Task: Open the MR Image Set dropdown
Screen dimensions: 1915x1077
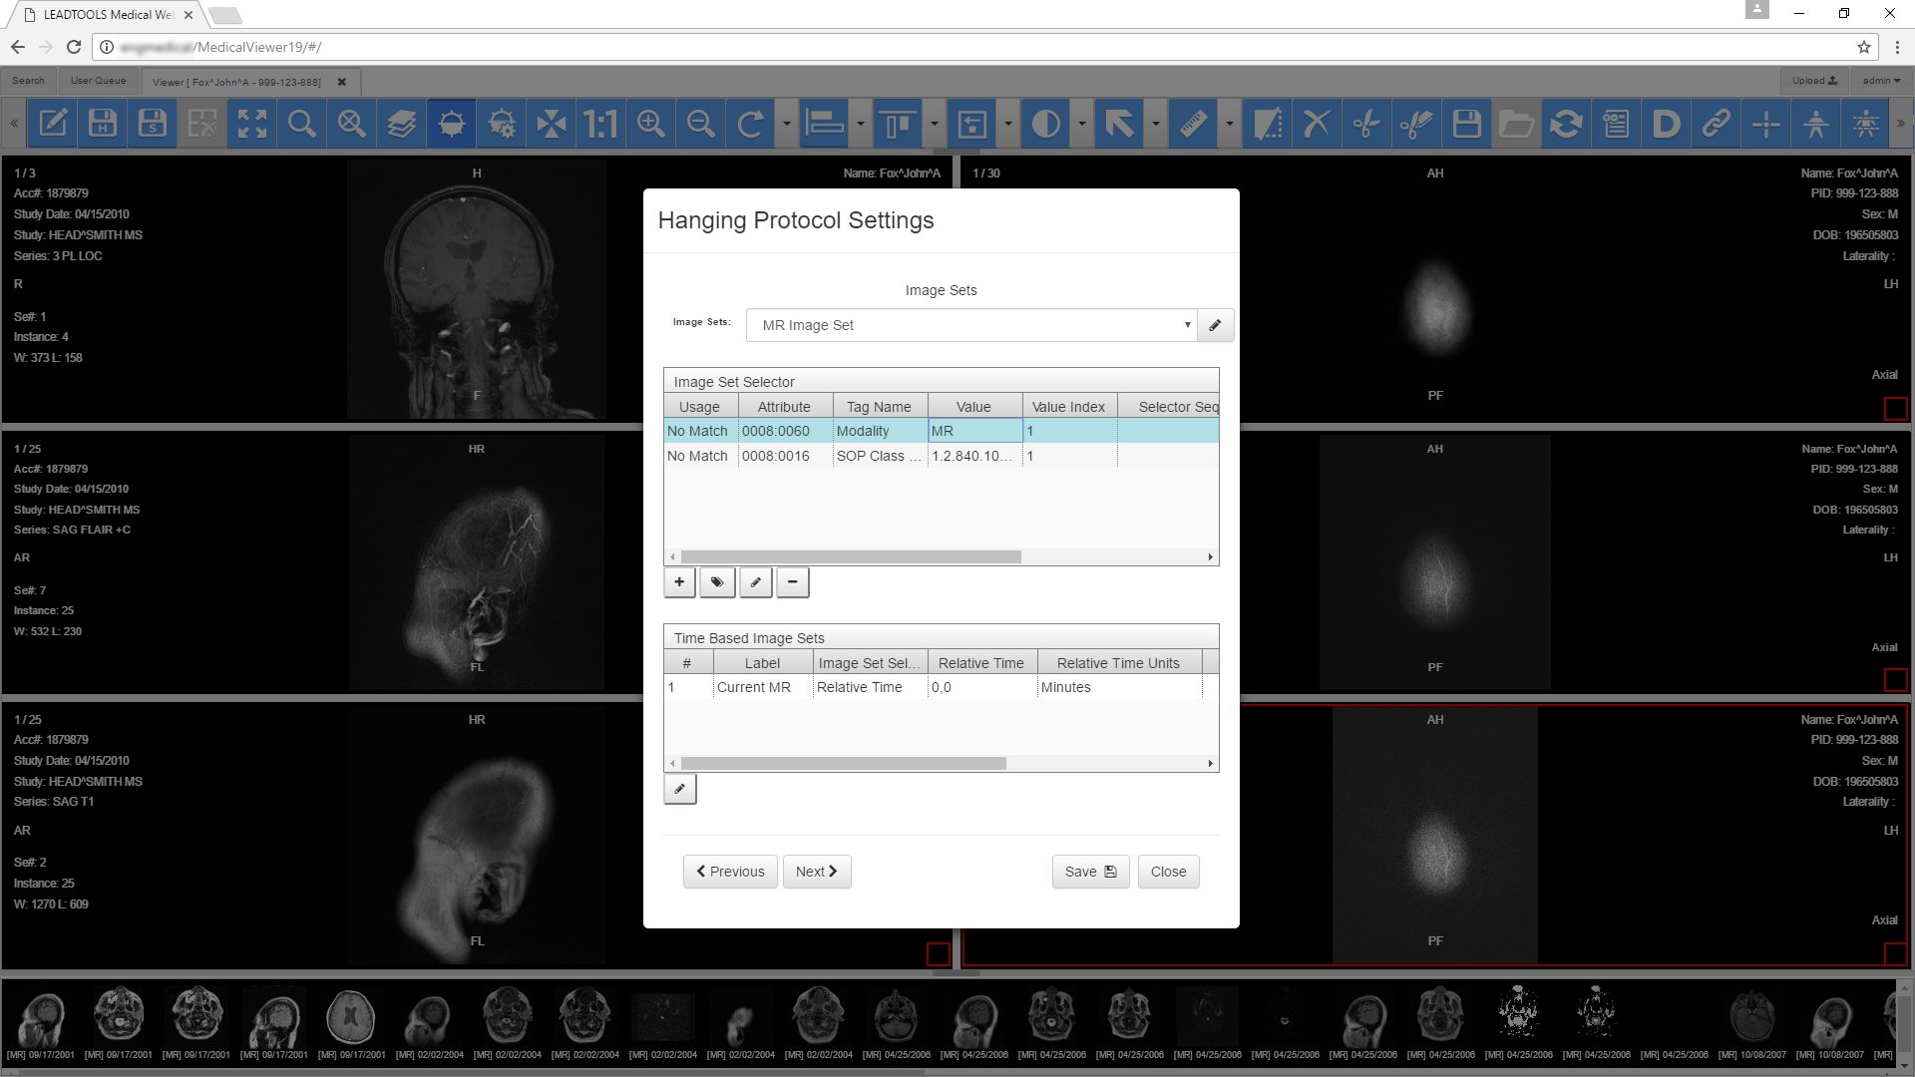Action: click(x=1185, y=325)
